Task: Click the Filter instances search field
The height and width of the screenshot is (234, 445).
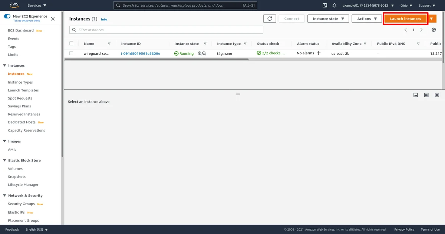Action: coord(166,30)
